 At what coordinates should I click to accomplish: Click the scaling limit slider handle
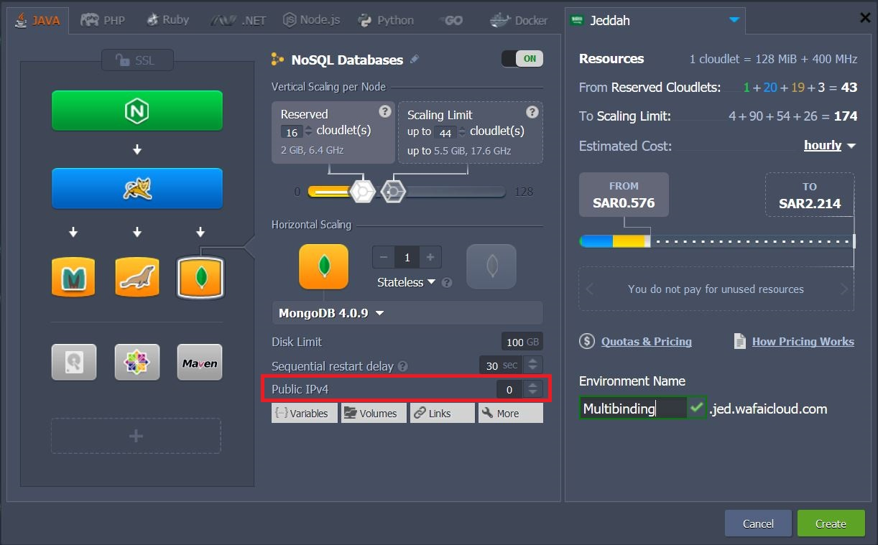393,192
